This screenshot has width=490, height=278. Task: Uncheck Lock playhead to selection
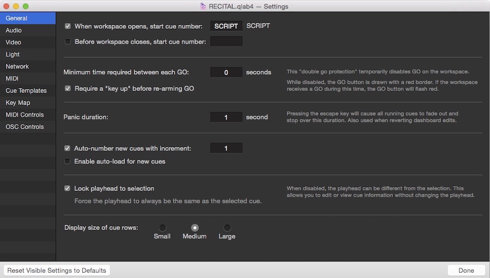[68, 188]
